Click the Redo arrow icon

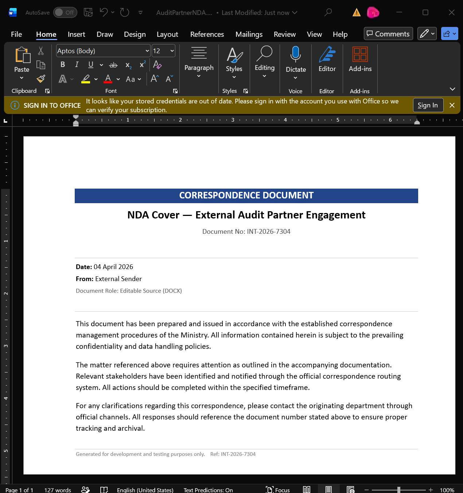point(125,12)
